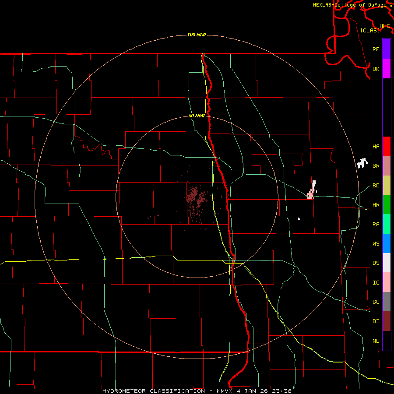This screenshot has height=394, width=394.
Task: Click the BI dark-red legend swatch
Action: tap(387, 321)
